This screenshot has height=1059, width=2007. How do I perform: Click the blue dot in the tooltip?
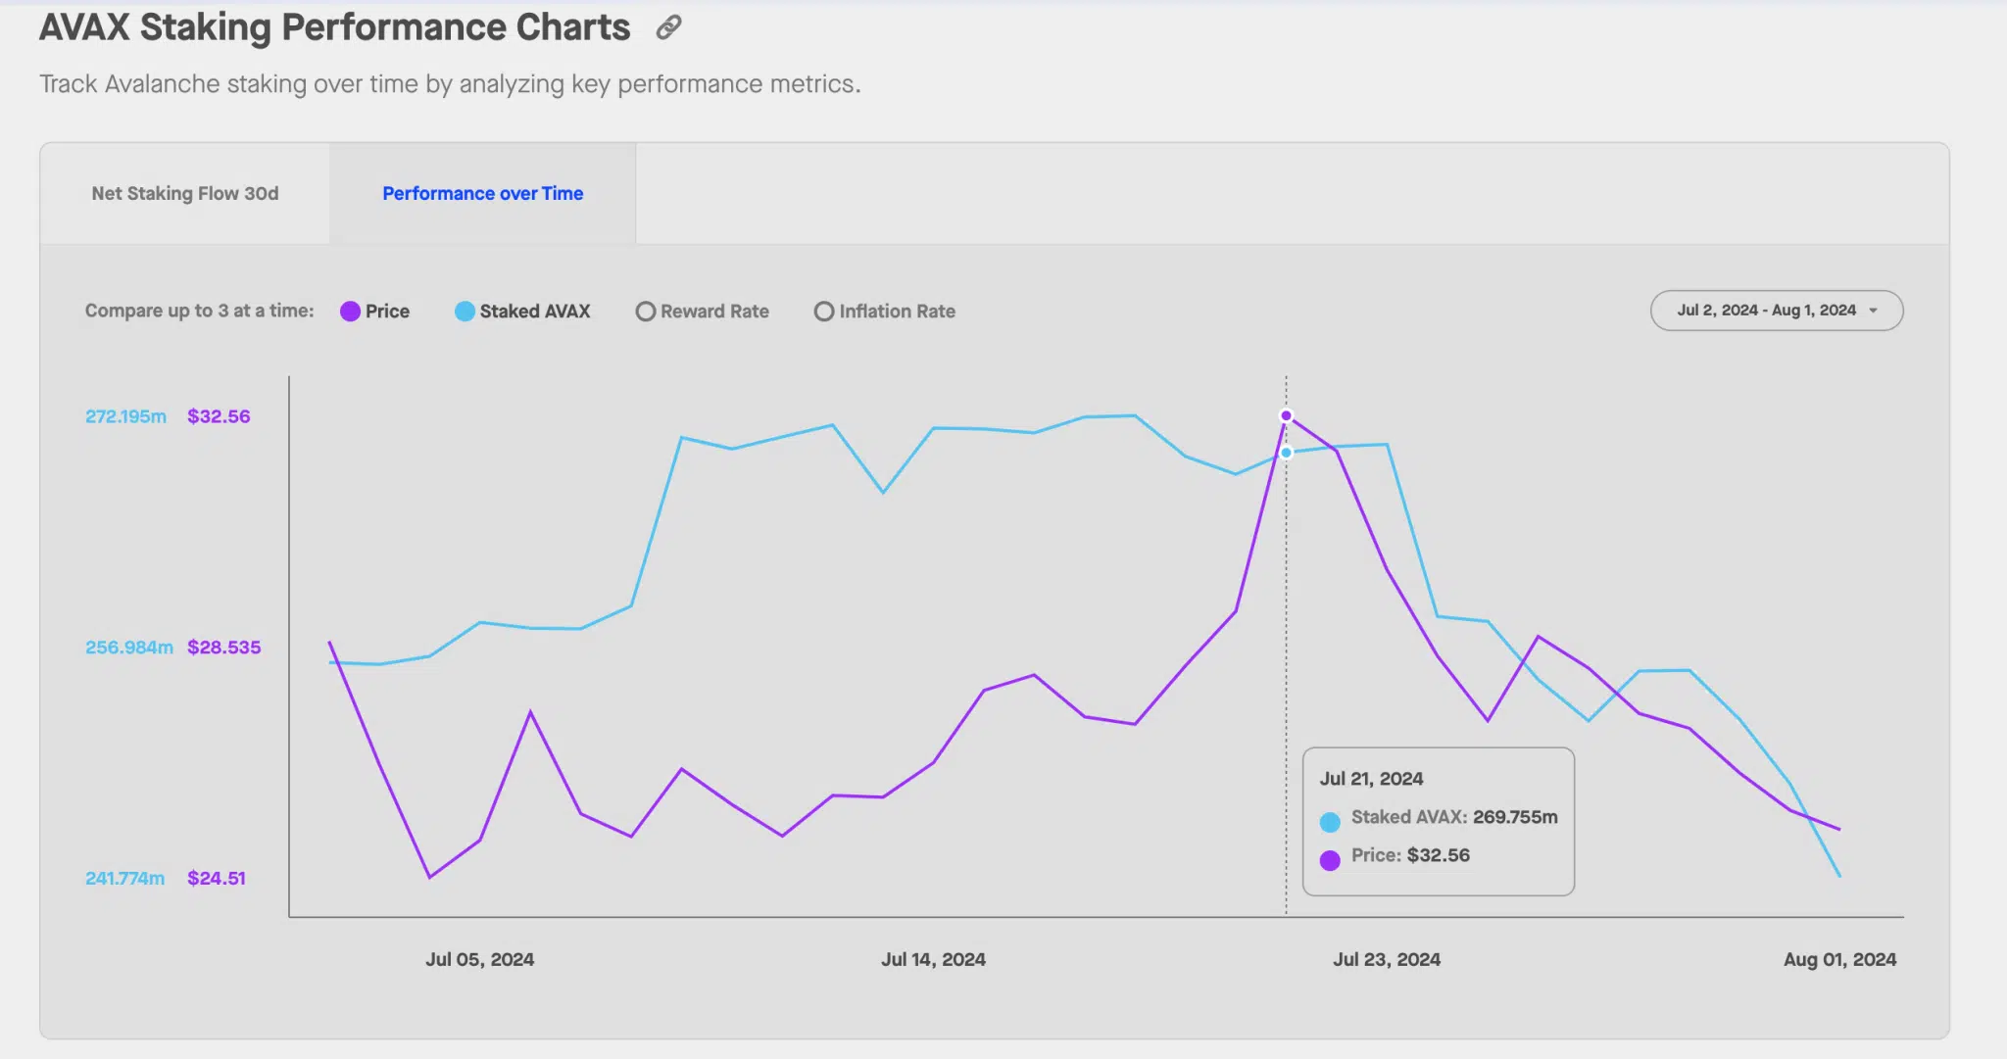coord(1330,822)
